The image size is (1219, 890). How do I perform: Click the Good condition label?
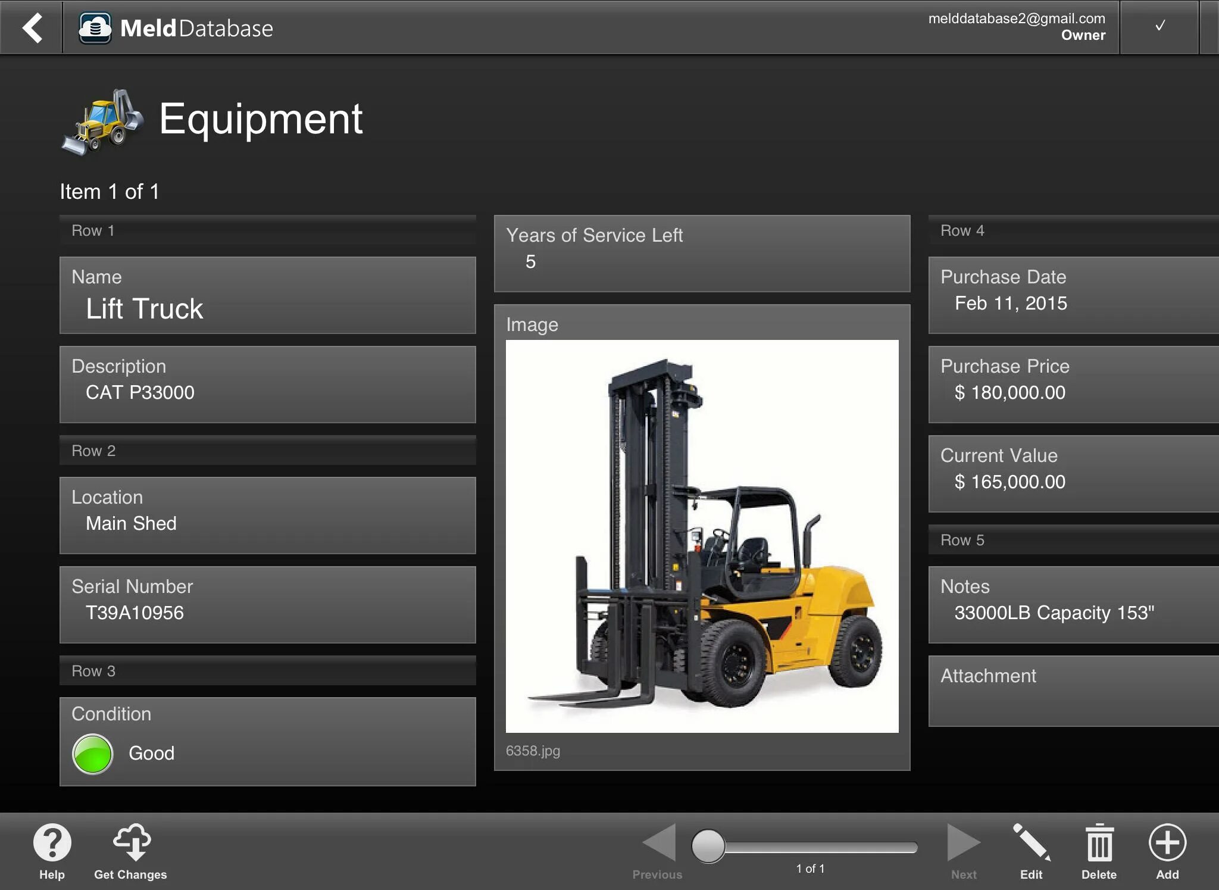pos(152,754)
